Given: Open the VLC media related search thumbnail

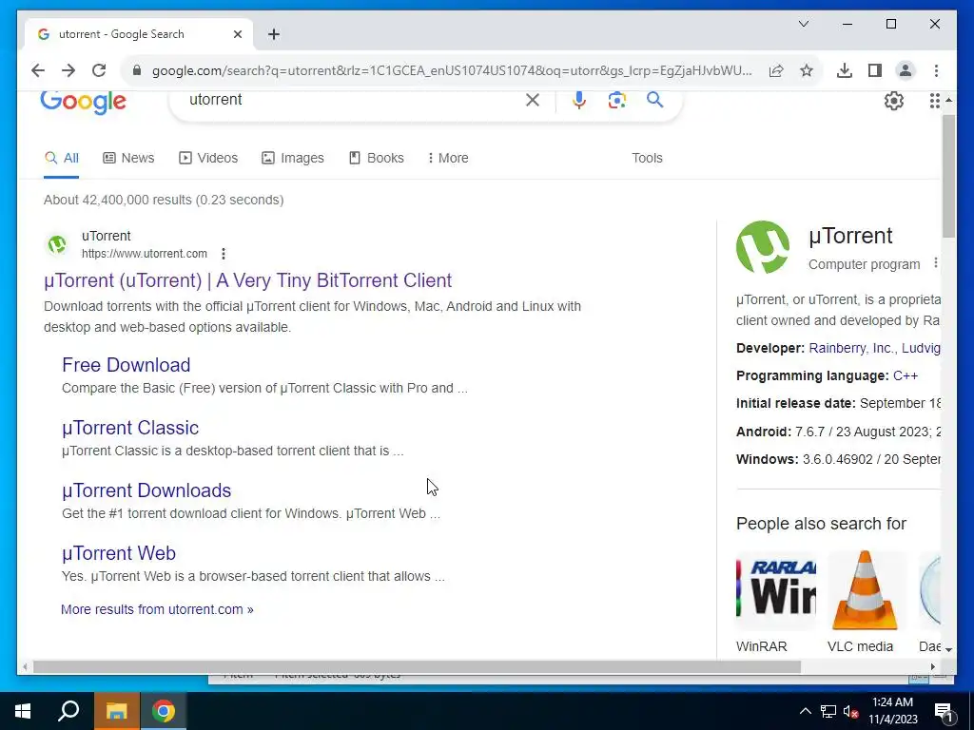Looking at the screenshot, I should click(x=865, y=591).
